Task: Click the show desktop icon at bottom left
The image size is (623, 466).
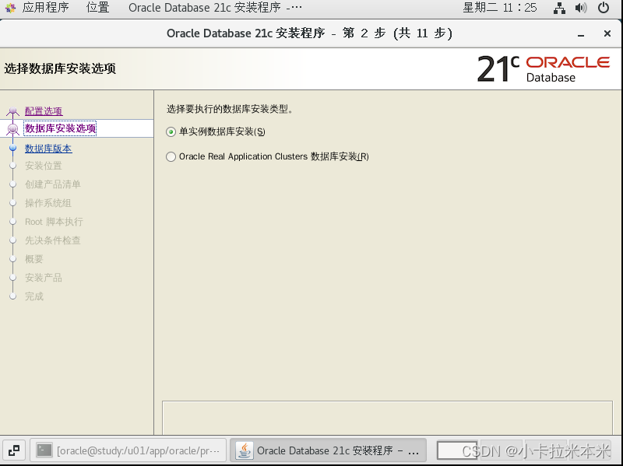Action: point(12,450)
